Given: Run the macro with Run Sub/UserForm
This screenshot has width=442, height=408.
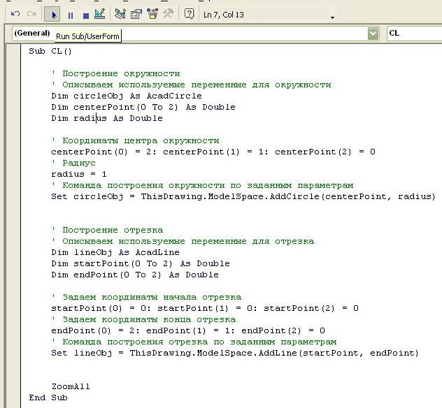Looking at the screenshot, I should coord(52,13).
